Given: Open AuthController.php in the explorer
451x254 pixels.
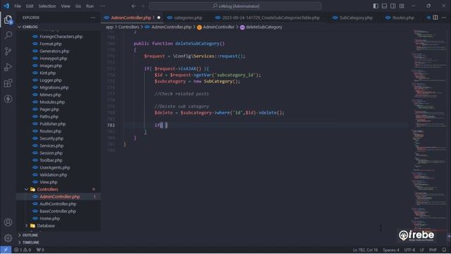Looking at the screenshot, I should [x=58, y=204].
